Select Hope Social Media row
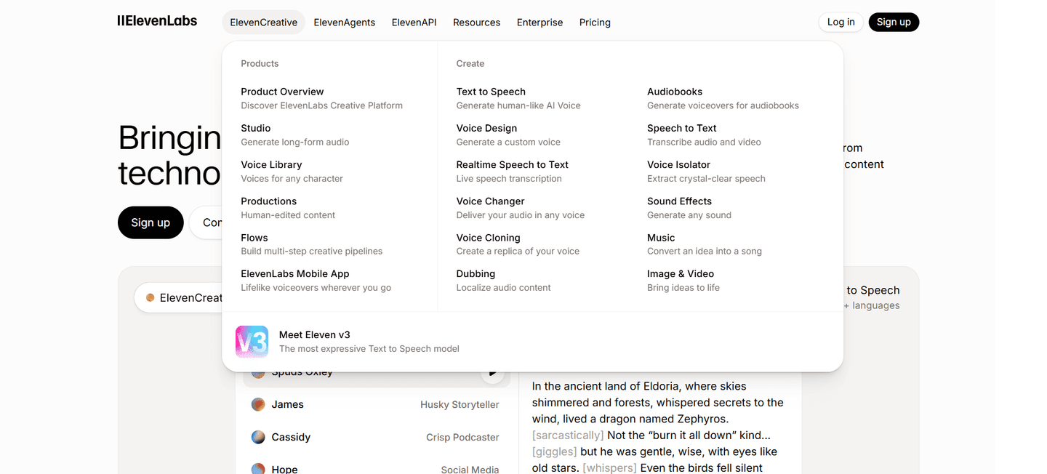This screenshot has width=1047, height=474. [x=376, y=469]
